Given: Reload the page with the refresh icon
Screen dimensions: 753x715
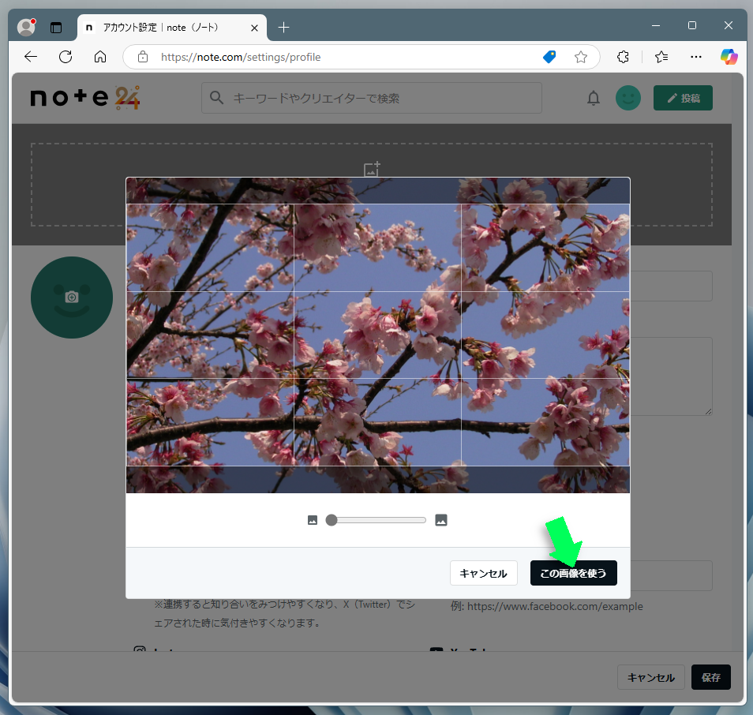Looking at the screenshot, I should [66, 57].
